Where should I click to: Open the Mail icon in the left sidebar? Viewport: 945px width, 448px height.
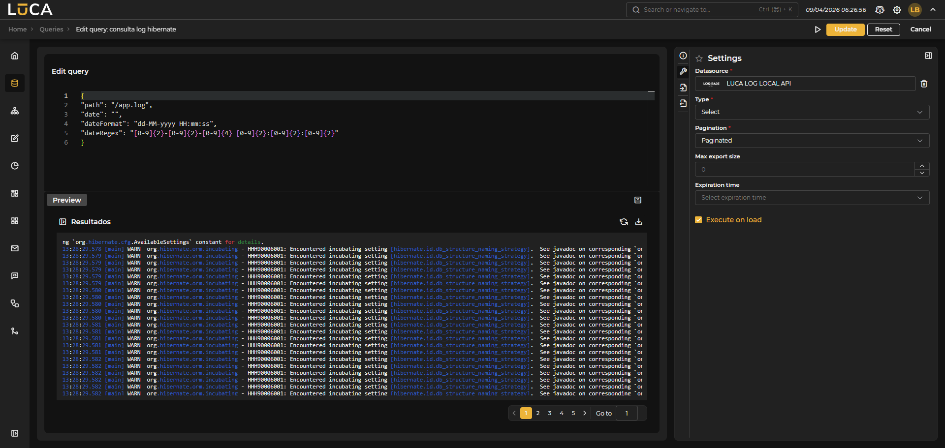click(x=15, y=248)
